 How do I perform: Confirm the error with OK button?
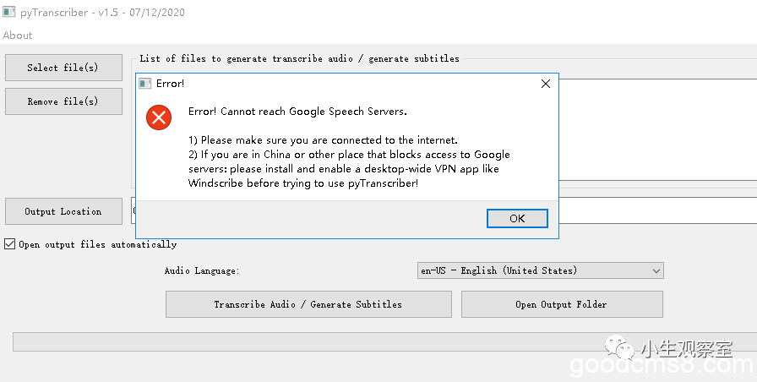click(517, 218)
